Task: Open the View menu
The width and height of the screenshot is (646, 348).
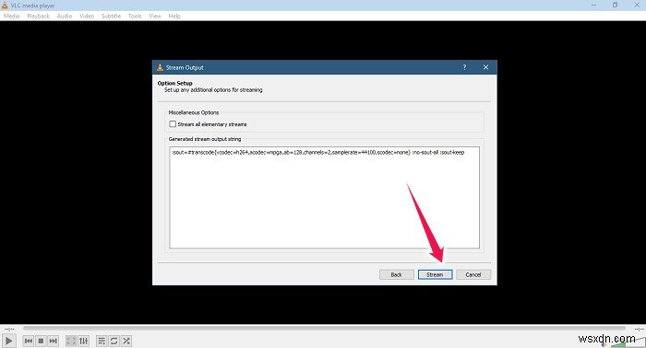Action: [155, 16]
